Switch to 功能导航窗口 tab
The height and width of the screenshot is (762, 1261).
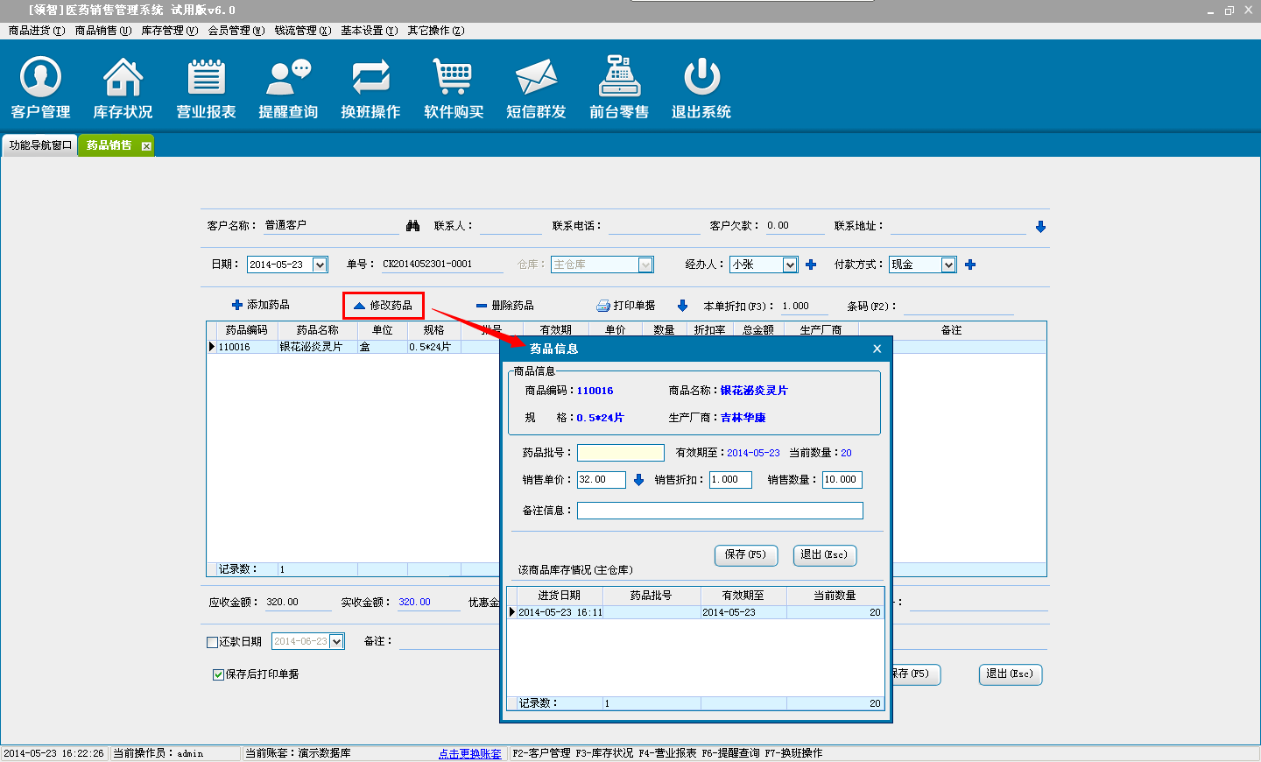pyautogui.click(x=40, y=145)
